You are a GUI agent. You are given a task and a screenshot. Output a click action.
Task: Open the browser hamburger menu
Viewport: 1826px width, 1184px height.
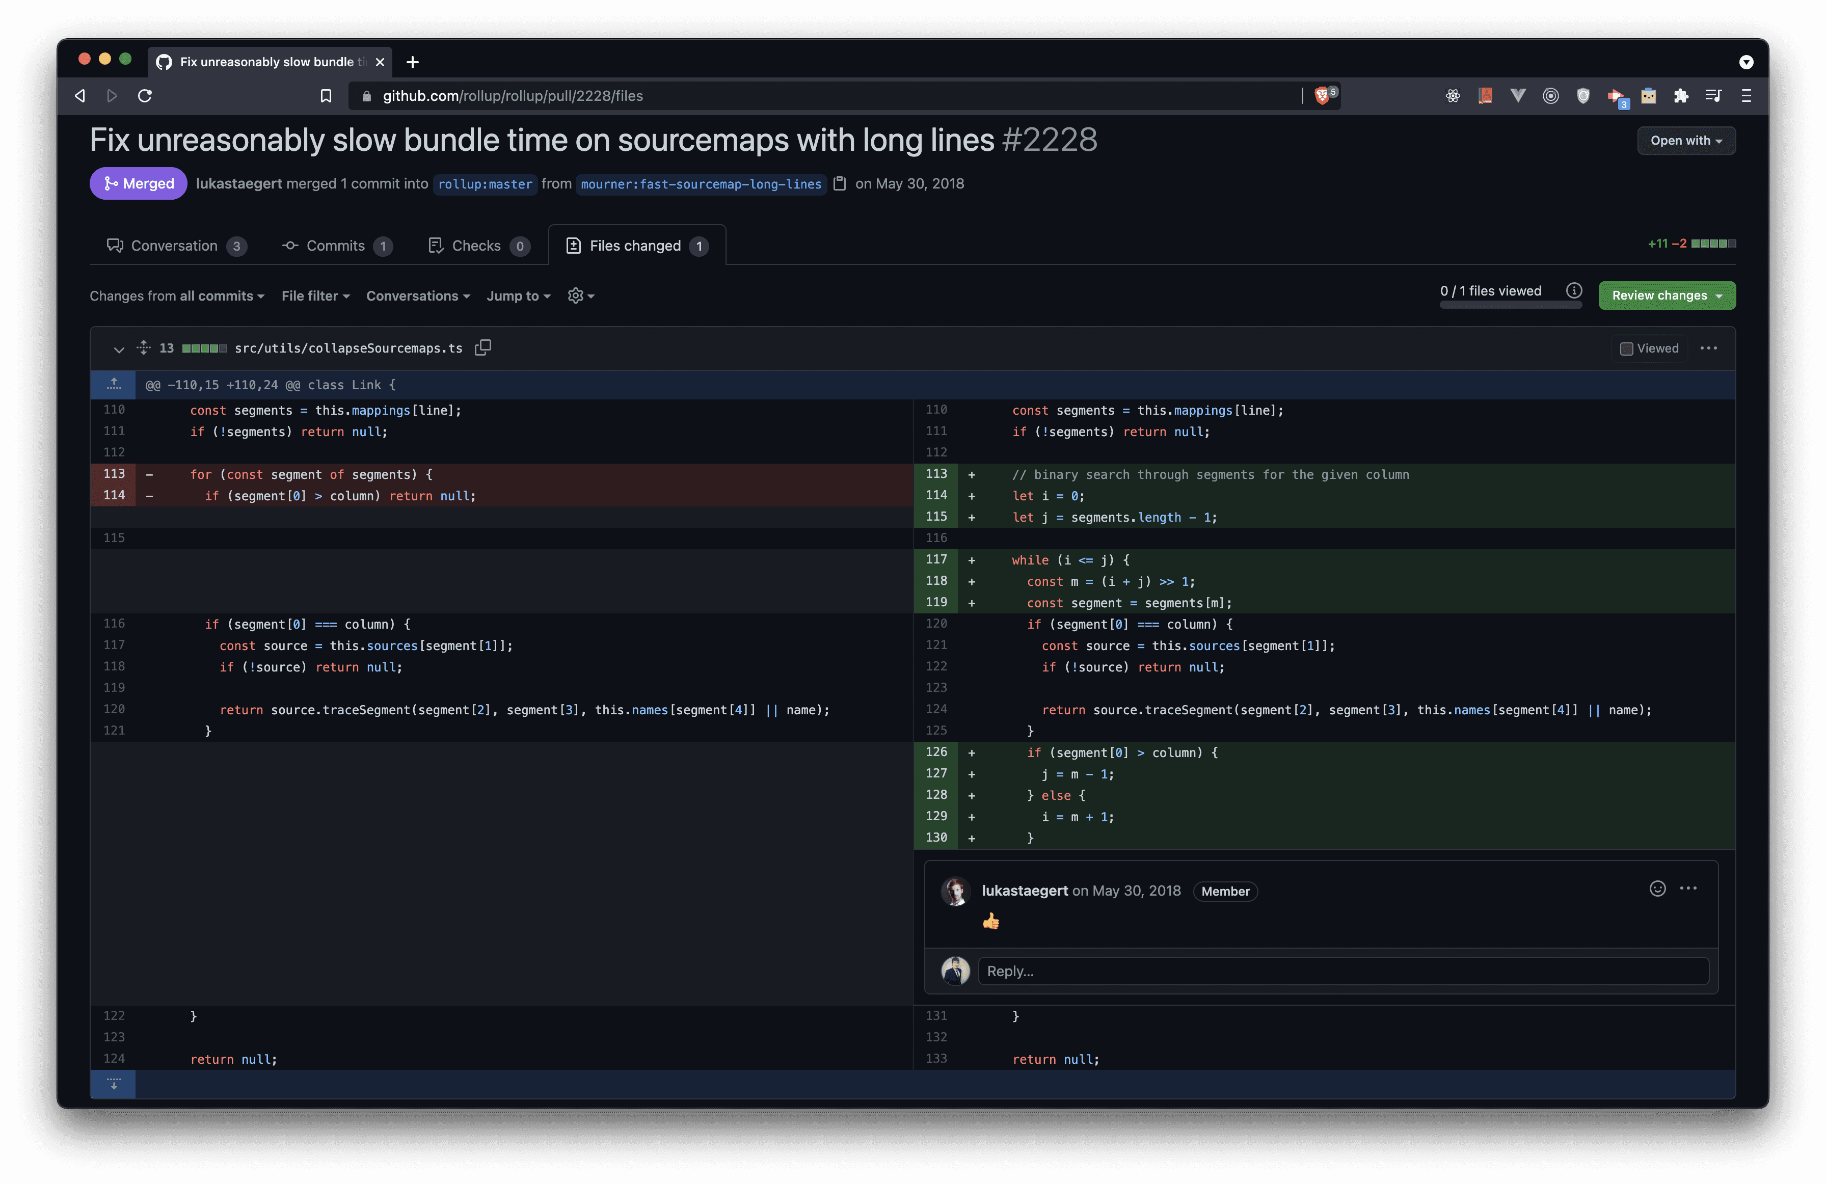[x=1746, y=96]
